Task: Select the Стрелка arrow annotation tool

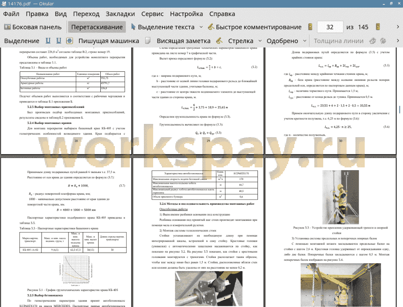Action: (x=241, y=41)
